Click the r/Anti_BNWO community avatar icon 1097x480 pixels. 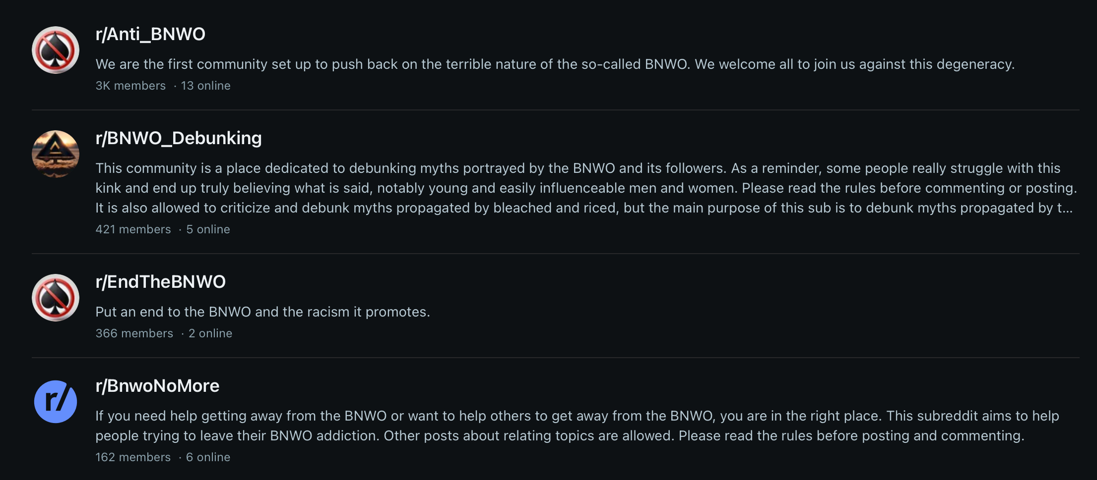click(x=56, y=50)
